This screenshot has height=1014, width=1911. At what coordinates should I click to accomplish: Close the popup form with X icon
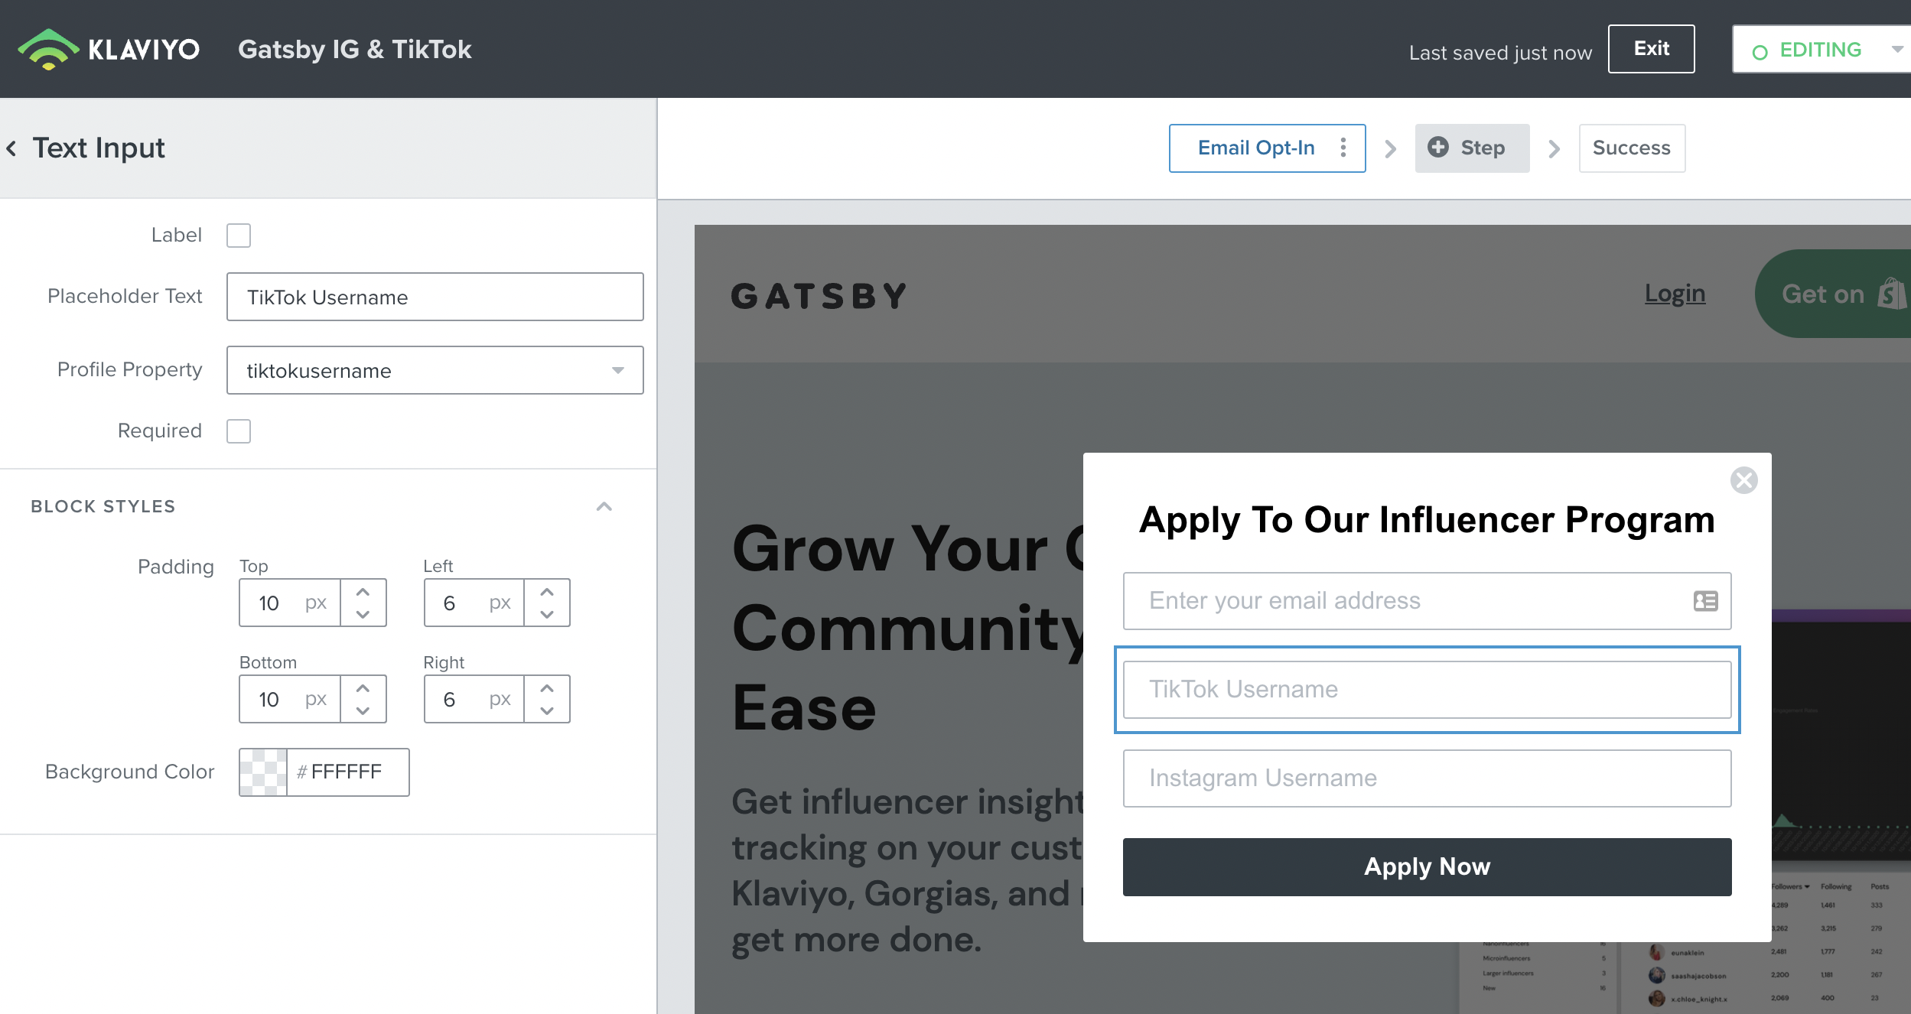tap(1743, 480)
